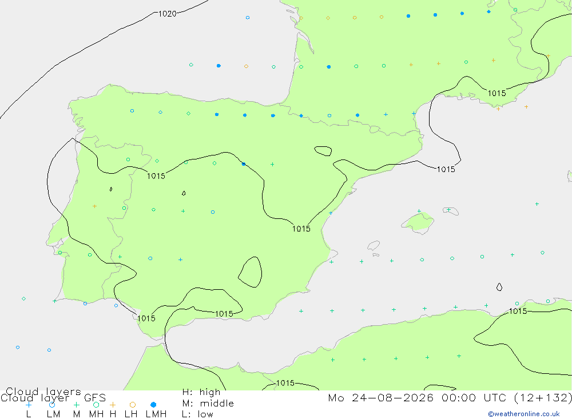
Task: Click the "LM" legend label
Action: click(54, 414)
